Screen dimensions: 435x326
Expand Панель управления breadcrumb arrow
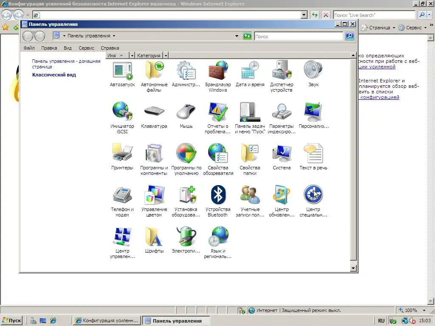[x=114, y=36]
